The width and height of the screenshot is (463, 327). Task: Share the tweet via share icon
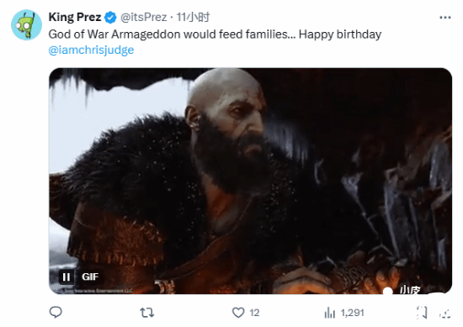444,314
